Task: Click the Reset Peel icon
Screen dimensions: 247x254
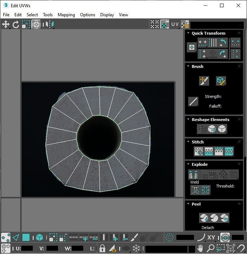Action: coord(224,218)
